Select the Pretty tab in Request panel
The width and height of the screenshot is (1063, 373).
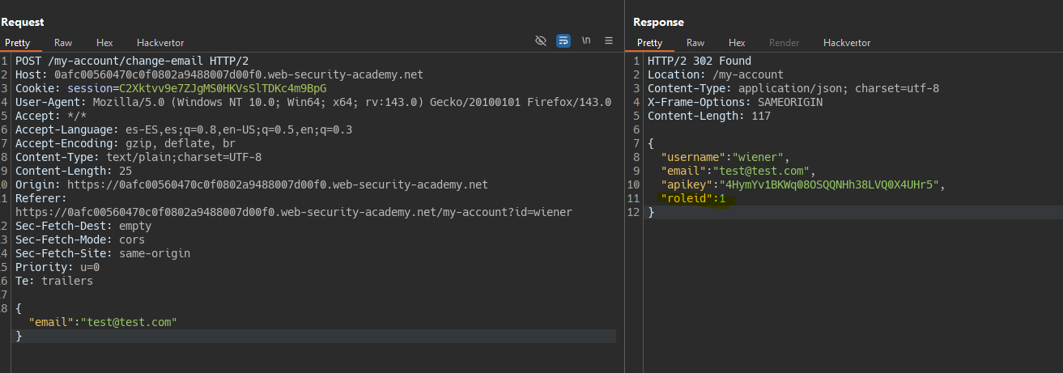(x=17, y=43)
